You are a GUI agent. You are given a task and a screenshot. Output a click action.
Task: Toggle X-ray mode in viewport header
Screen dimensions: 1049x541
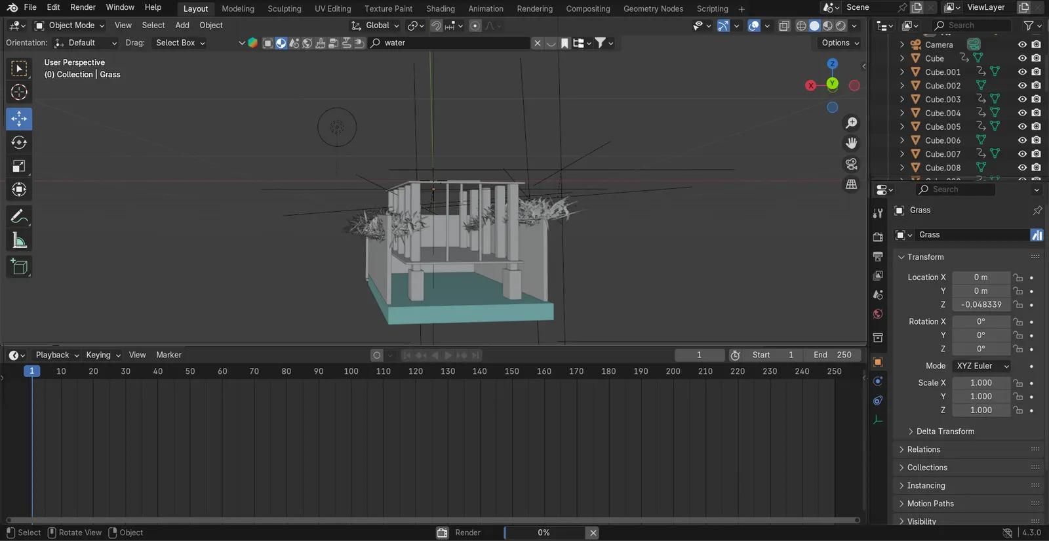click(x=784, y=26)
